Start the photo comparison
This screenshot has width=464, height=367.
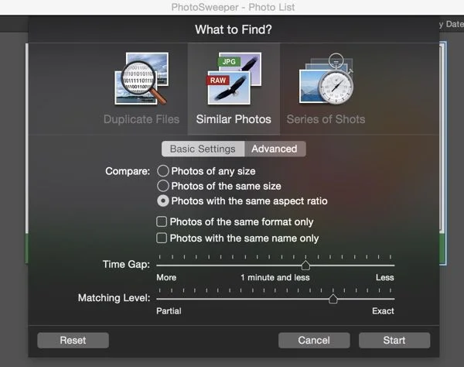point(394,340)
